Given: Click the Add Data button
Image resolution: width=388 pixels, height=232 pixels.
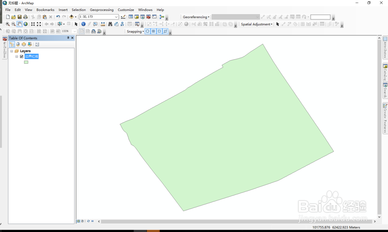Looking at the screenshot, I should (71, 17).
